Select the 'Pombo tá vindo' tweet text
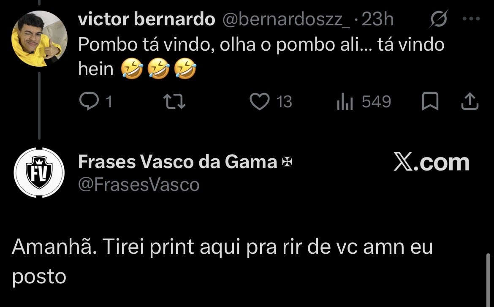The width and height of the screenshot is (494, 307). coord(261,57)
